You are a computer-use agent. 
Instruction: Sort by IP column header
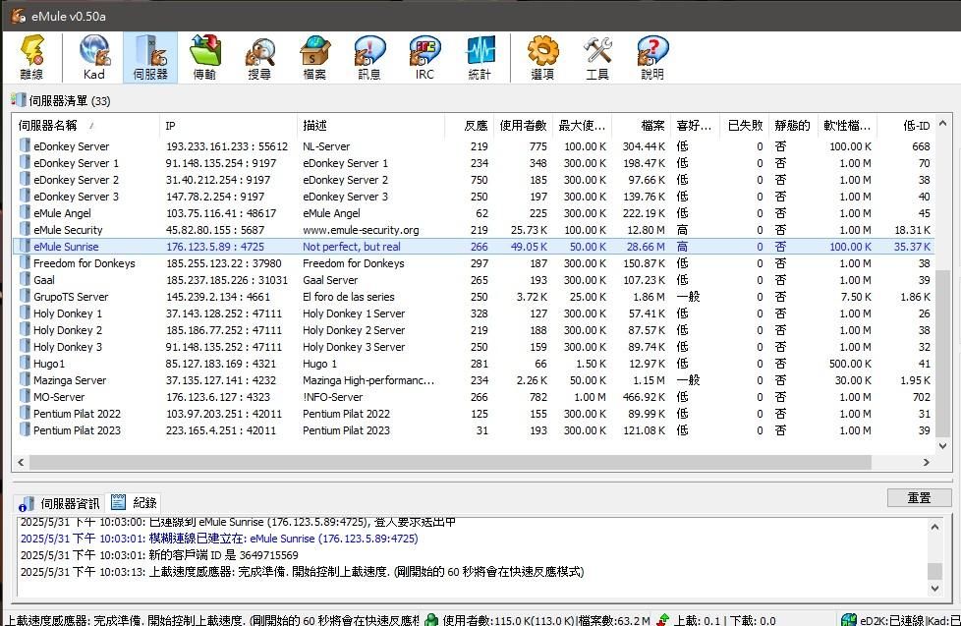tap(228, 126)
